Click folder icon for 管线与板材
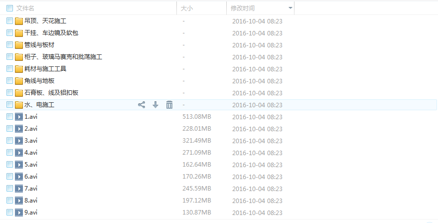The image size is (438, 223). point(19,45)
